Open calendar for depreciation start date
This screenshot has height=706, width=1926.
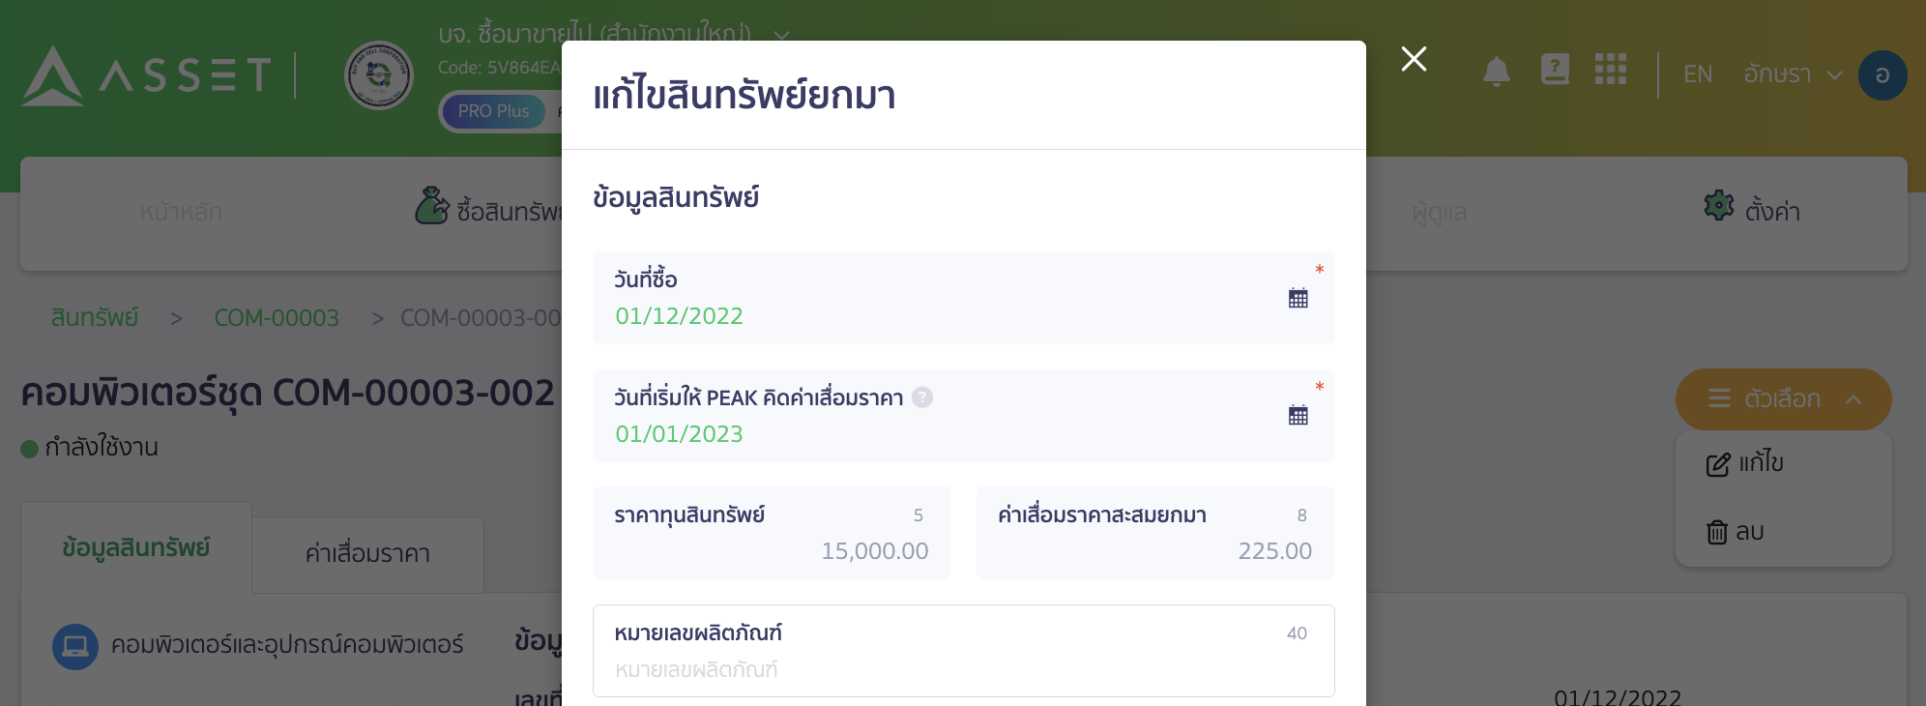coord(1298,416)
